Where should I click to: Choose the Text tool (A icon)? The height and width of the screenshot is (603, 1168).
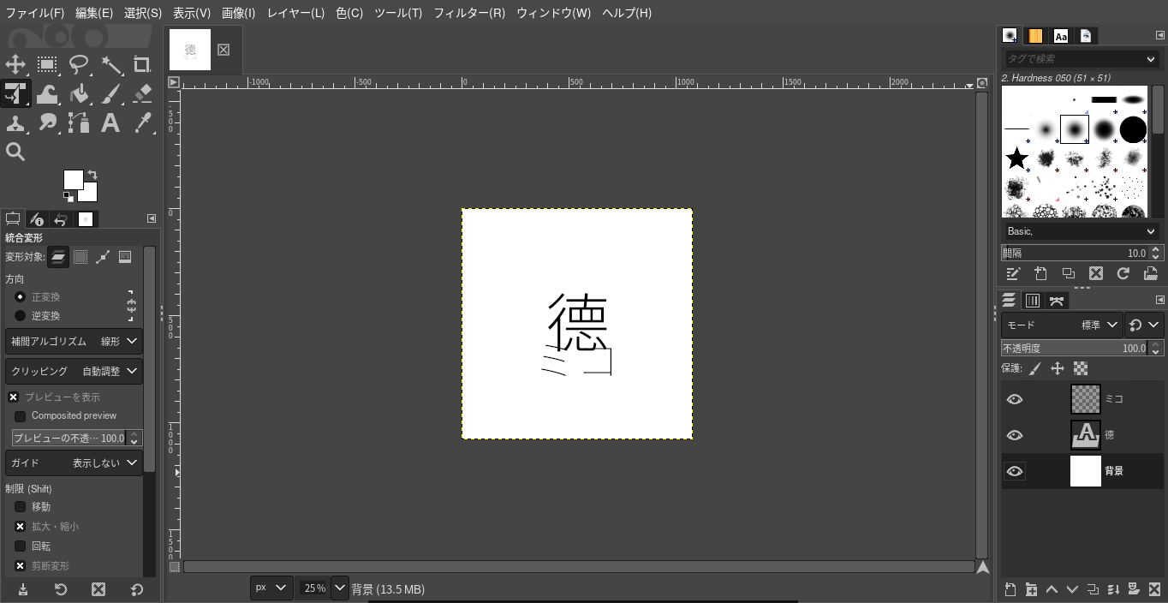click(x=110, y=122)
